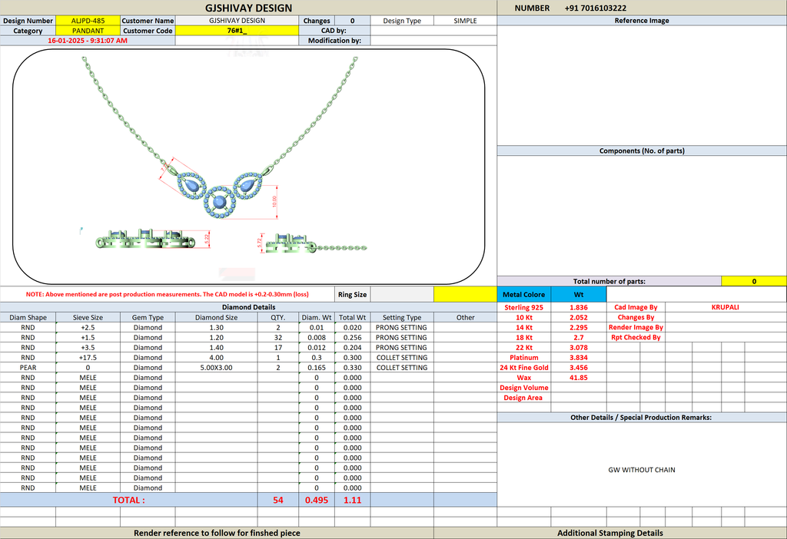The image size is (787, 539).
Task: Click the PEAR diamond shape cell
Action: [28, 368]
